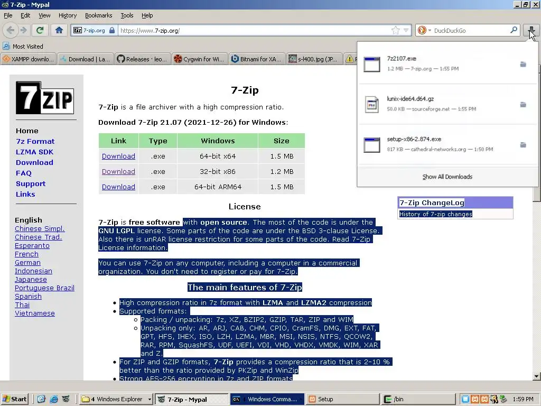Switch to the /bin taskbar button

point(417,399)
